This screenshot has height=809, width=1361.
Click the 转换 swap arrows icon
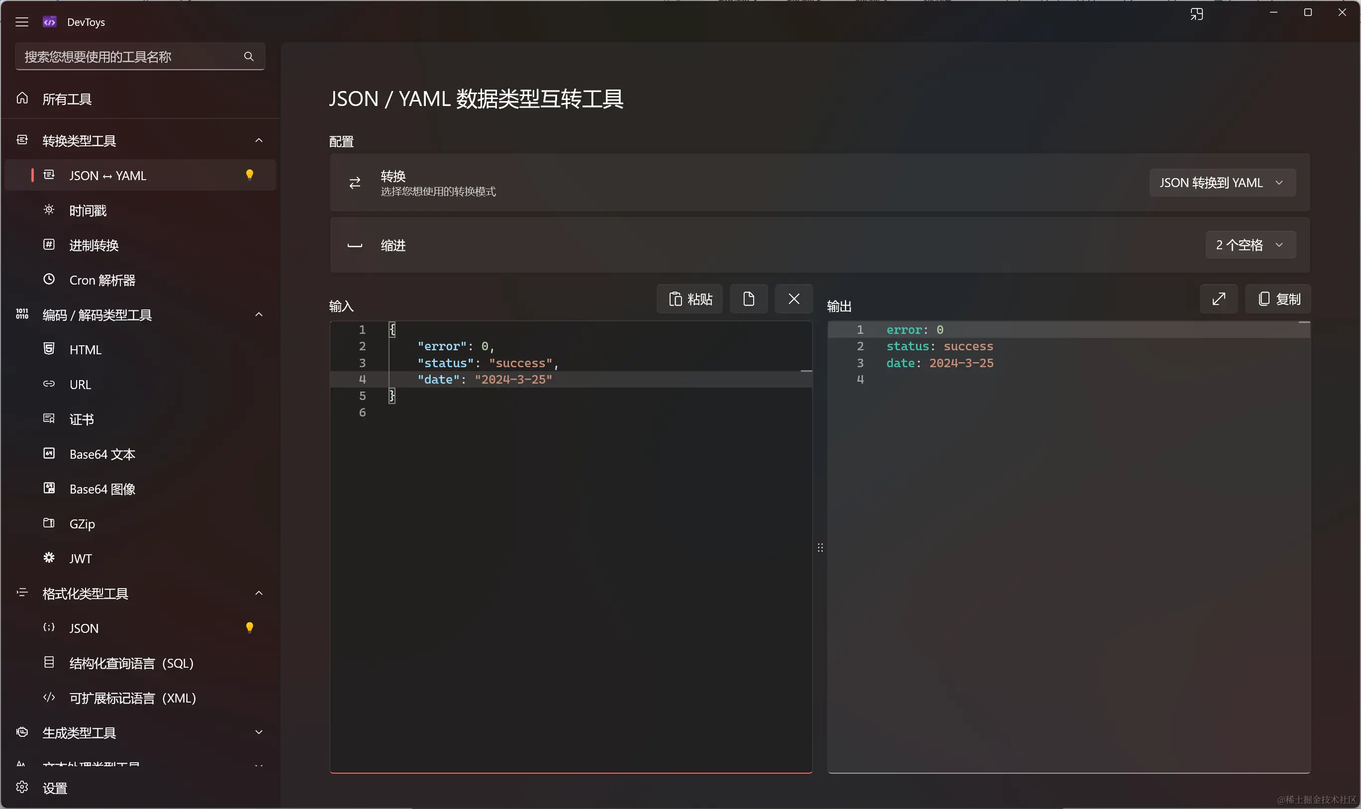pyautogui.click(x=355, y=183)
